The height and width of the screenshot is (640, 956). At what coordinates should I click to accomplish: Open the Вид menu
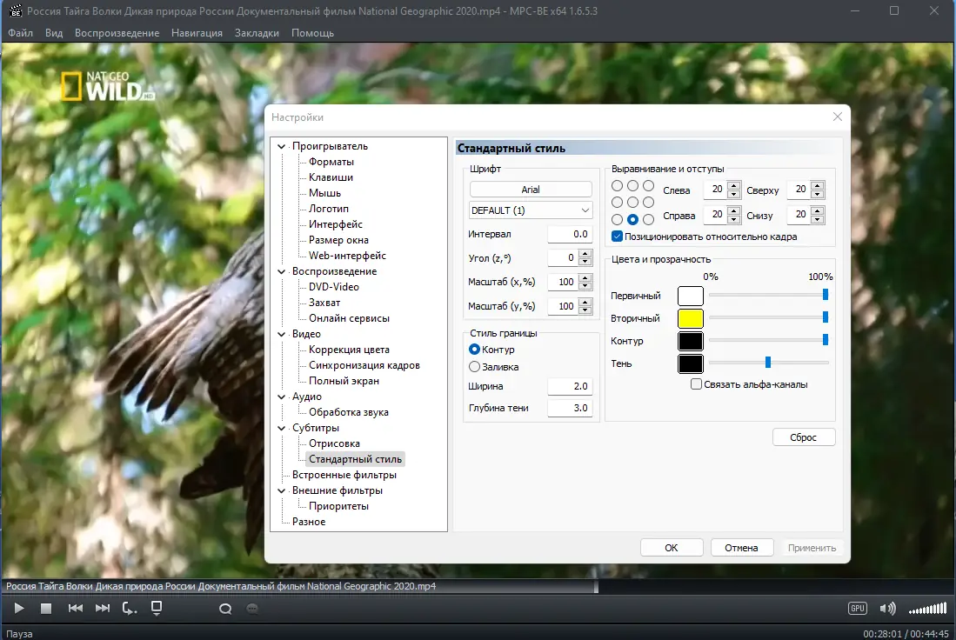tap(54, 33)
